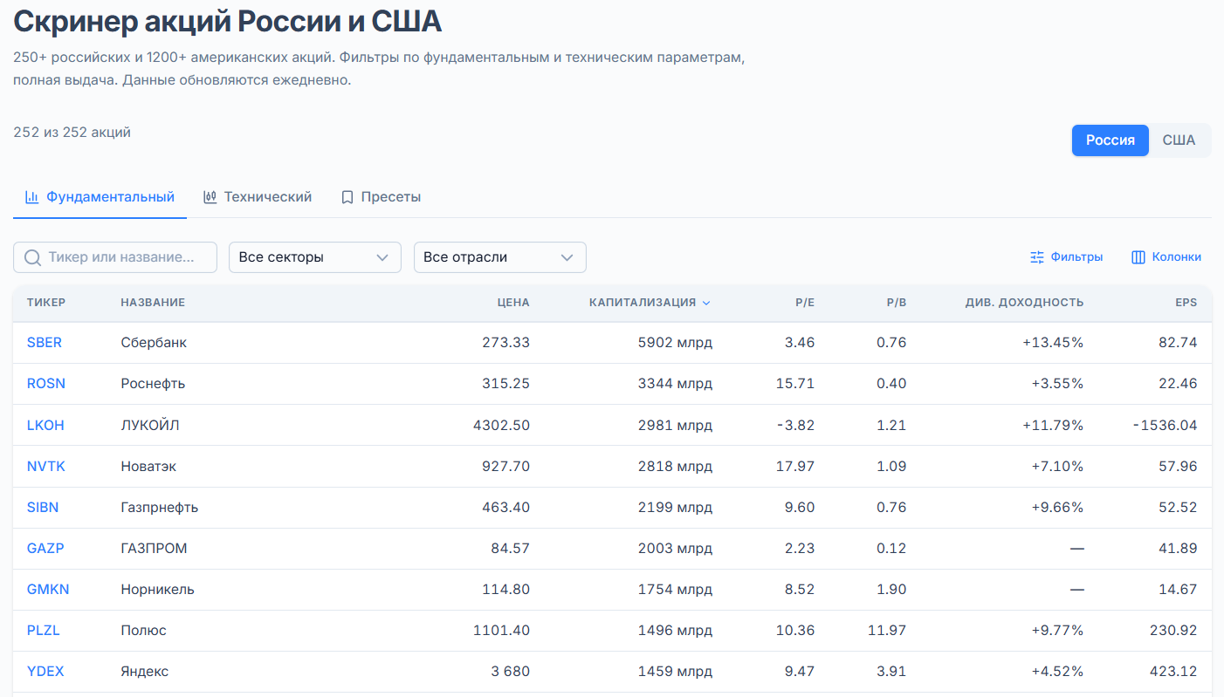Sort by the P/B column header
This screenshot has width=1224, height=697.
pyautogui.click(x=897, y=303)
